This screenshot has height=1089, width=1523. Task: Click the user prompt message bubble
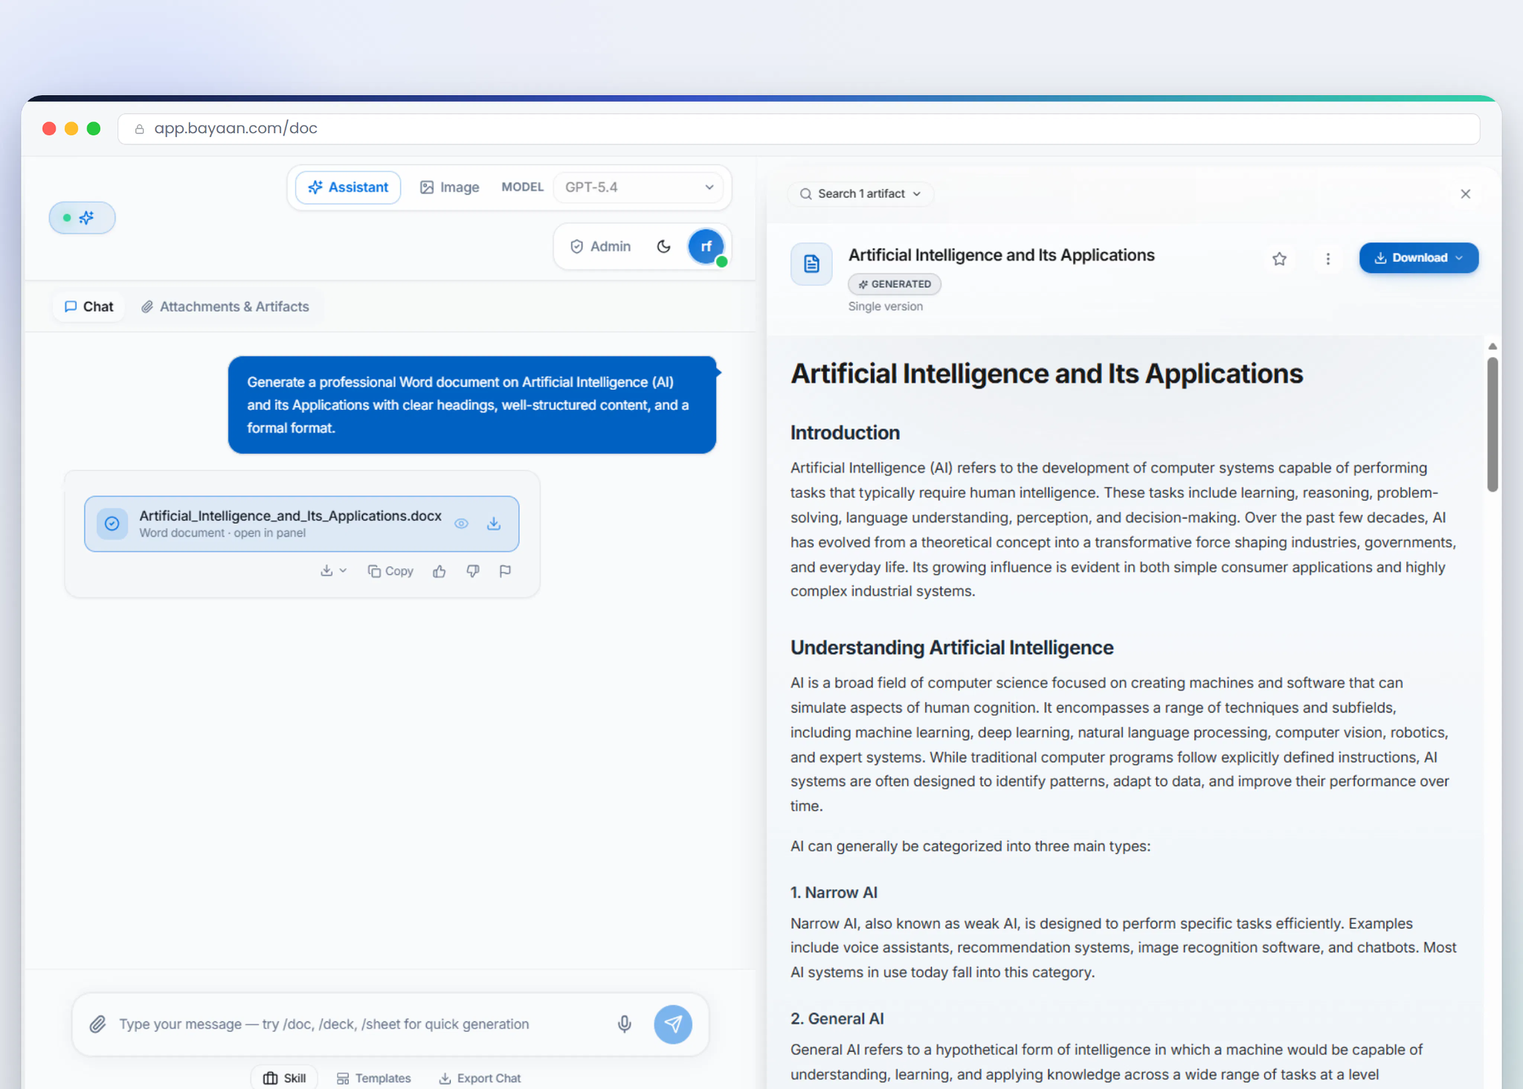(472, 405)
